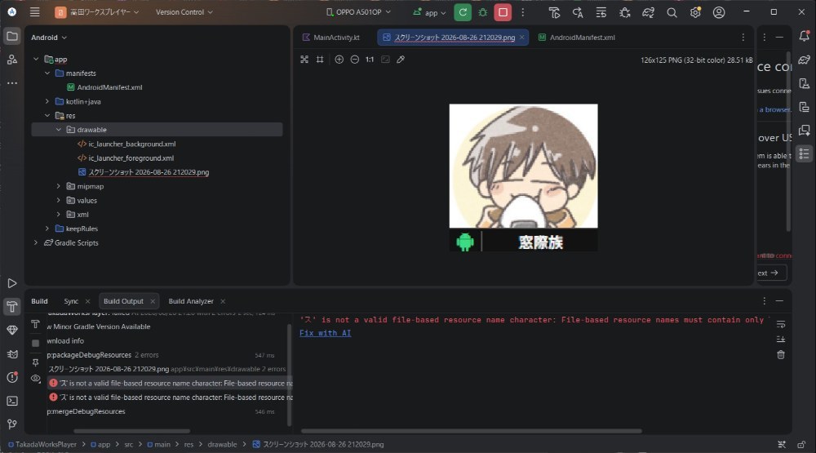Click drawable in the breadcrumb bar
816x453 pixels.
tap(222, 445)
